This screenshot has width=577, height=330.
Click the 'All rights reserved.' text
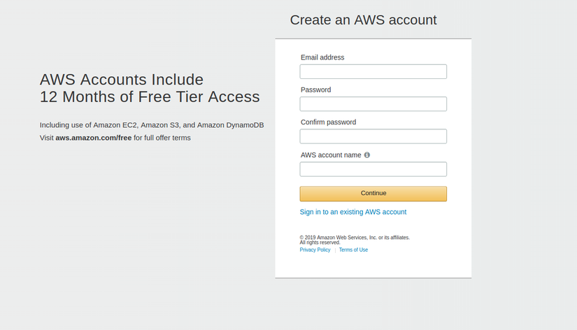[x=320, y=243]
